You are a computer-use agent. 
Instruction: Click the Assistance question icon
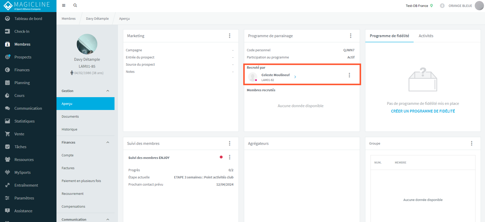7,211
